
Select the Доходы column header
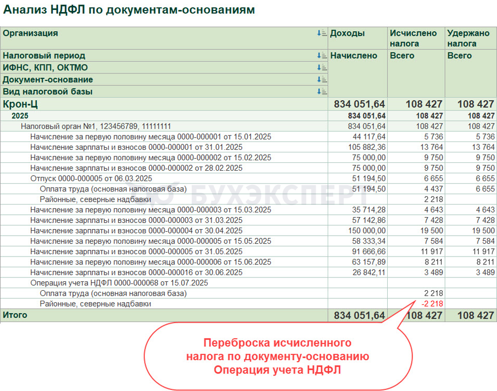pos(357,38)
